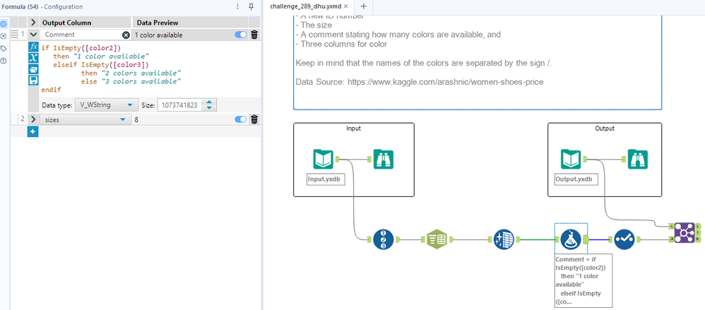Click the sizes data preview value 8
The width and height of the screenshot is (705, 310).
[136, 119]
